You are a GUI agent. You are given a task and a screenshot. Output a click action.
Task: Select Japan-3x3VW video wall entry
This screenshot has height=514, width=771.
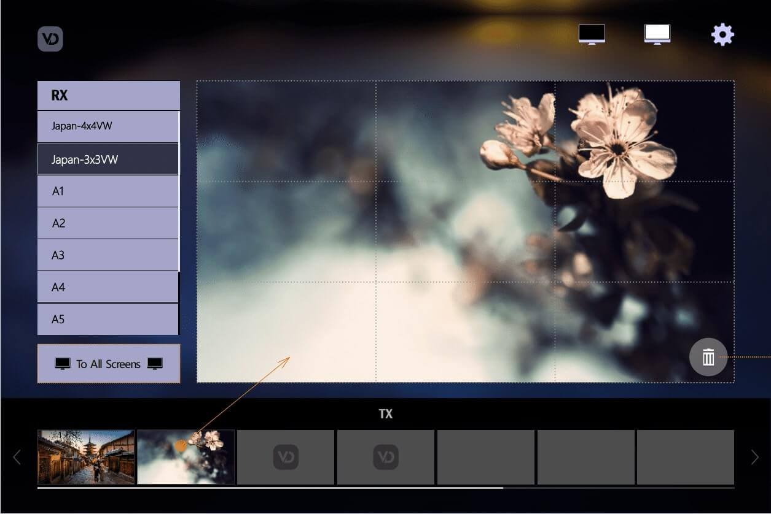108,159
